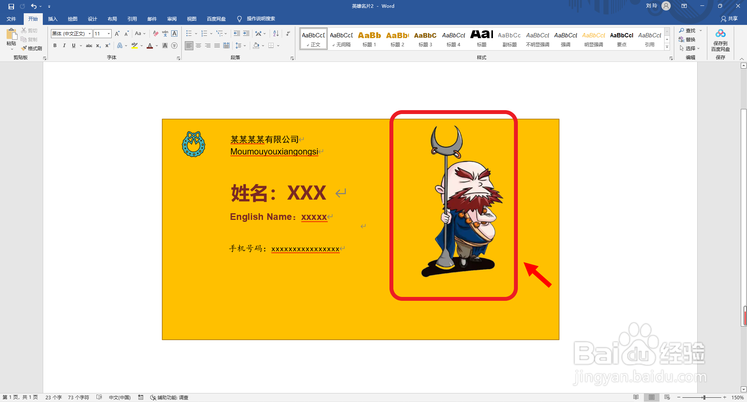Toggle show/hide paragraph marks

pos(288,34)
